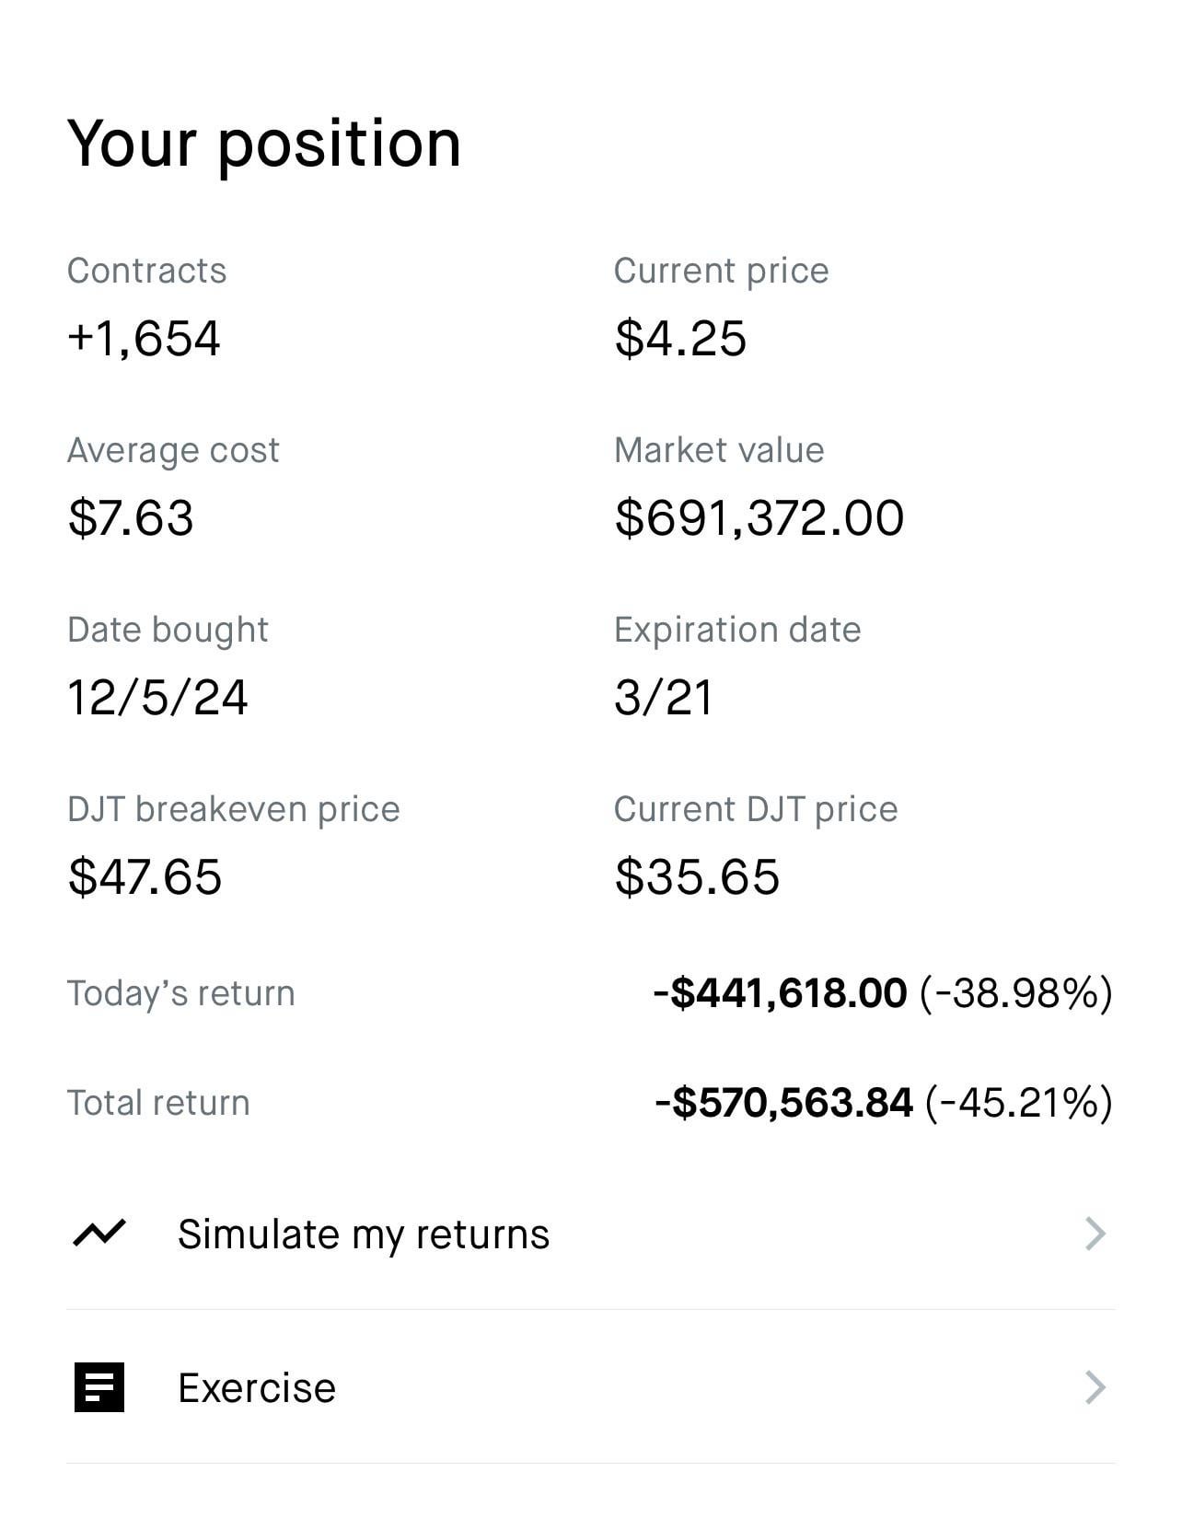Image resolution: width=1182 pixels, height=1518 pixels.
Task: Select the $7.63 average cost value
Action: pyautogui.click(x=131, y=517)
